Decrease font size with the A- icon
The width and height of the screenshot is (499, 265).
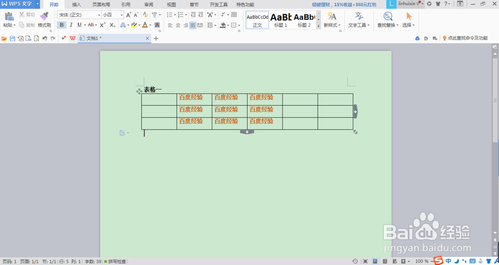[x=136, y=15]
